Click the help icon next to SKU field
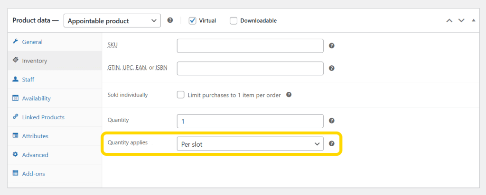This screenshot has height=195, width=486. click(x=332, y=46)
